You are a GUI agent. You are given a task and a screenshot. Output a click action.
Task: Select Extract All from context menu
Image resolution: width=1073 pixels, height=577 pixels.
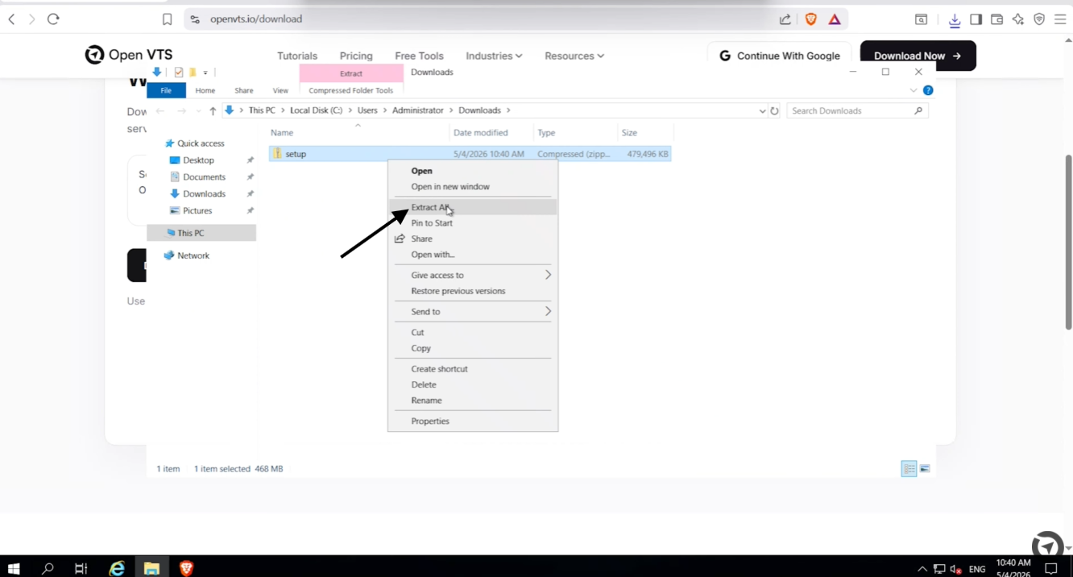click(473, 207)
